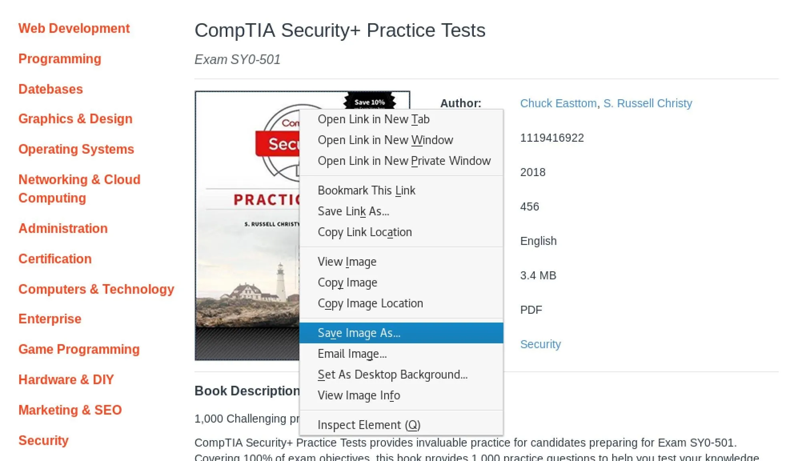Choose Open Link in New Private Window
The height and width of the screenshot is (461, 798).
tap(401, 161)
